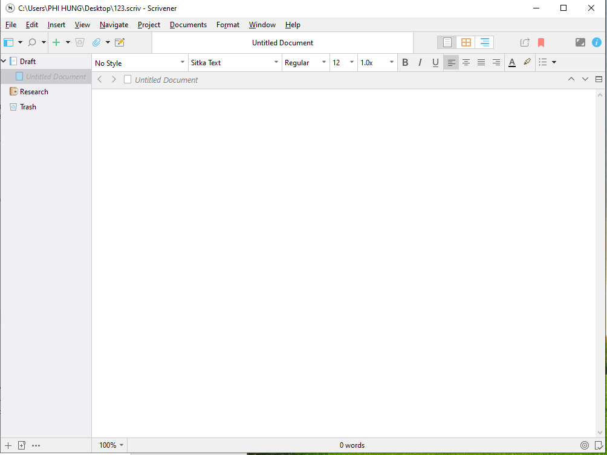Click the 0 words count
Screen dimensions: 607x455
point(352,445)
